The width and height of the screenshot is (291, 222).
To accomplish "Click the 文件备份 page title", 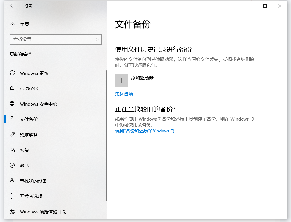I will point(133,24).
